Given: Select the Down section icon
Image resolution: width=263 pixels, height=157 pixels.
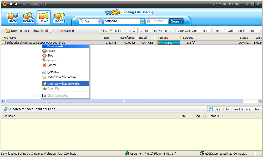Looking at the screenshot, I should pyautogui.click(x=44, y=17).
